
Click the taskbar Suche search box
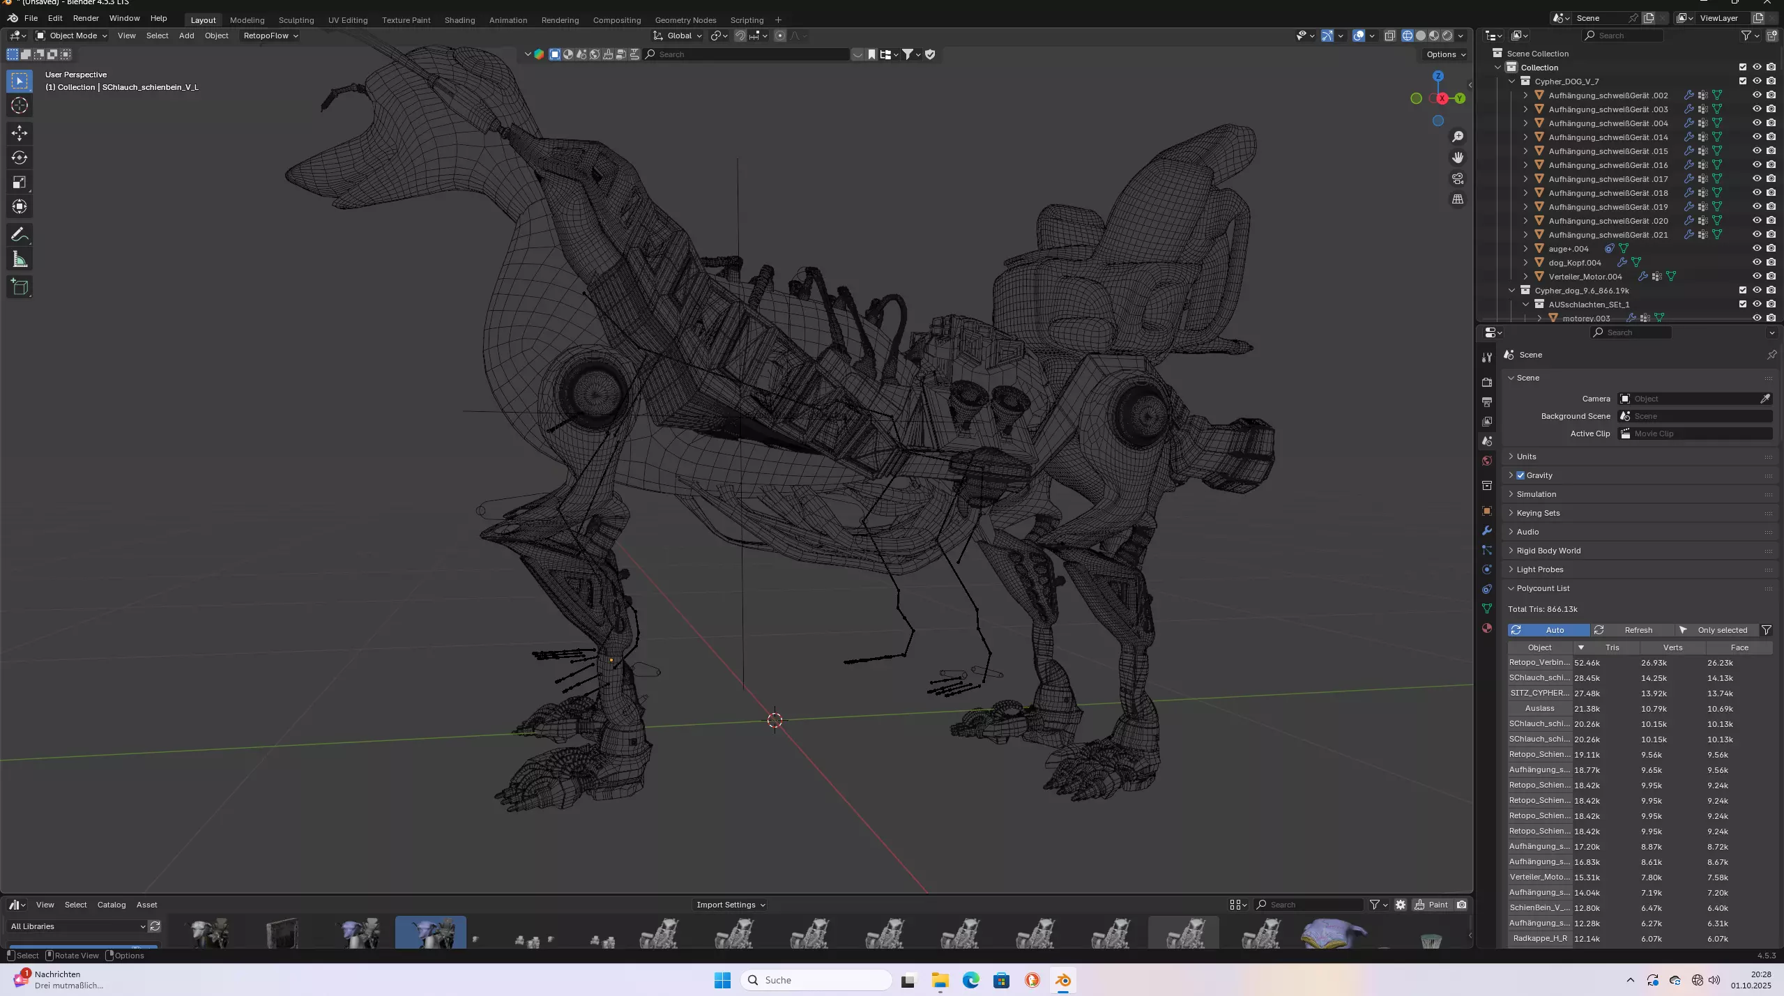click(816, 980)
